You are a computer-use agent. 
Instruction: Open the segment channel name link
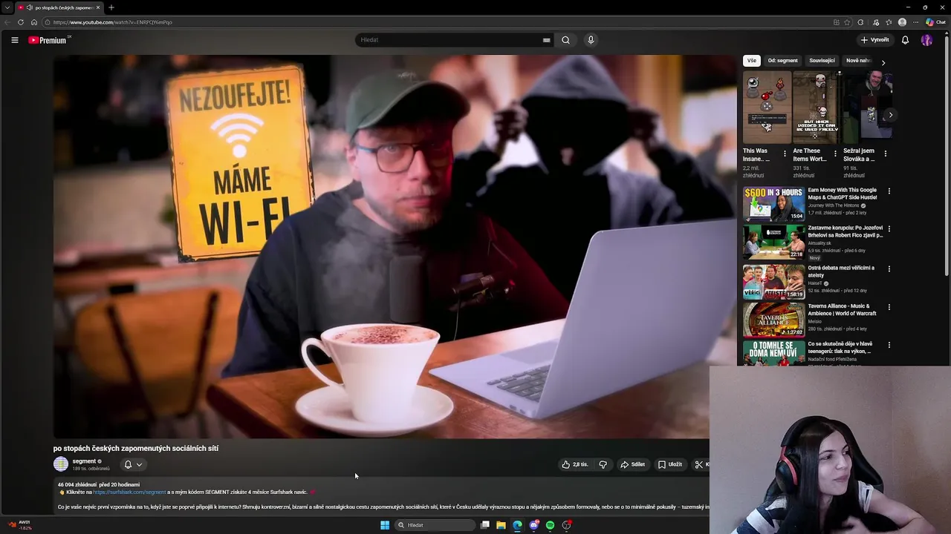tap(84, 461)
